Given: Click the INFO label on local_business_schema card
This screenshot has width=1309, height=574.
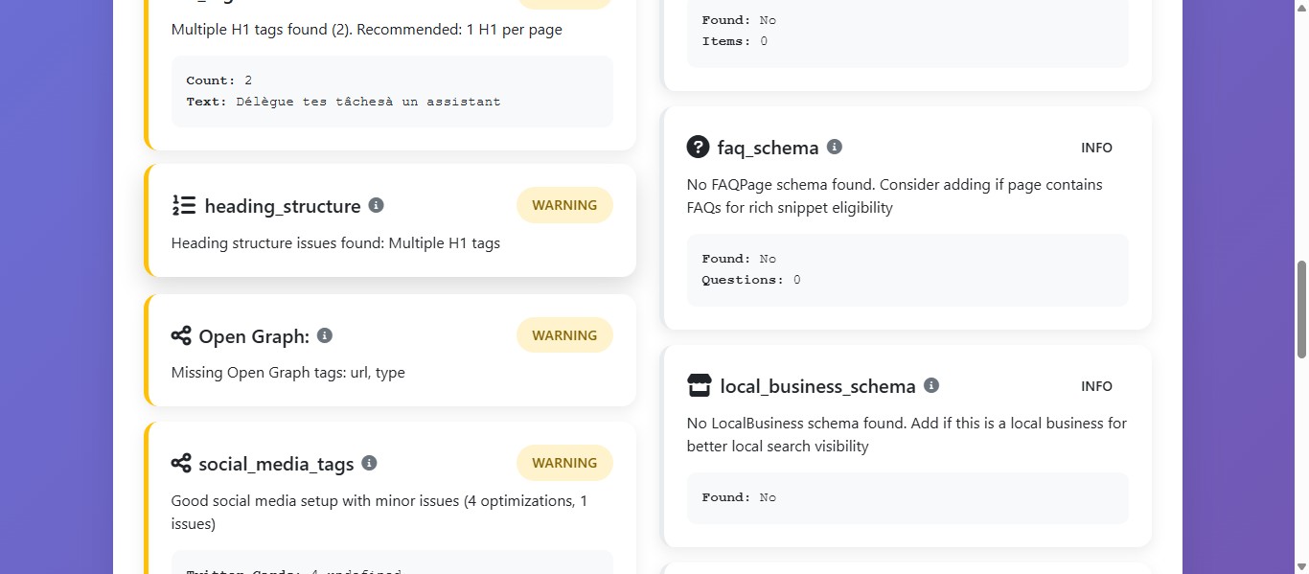Looking at the screenshot, I should [x=1096, y=385].
